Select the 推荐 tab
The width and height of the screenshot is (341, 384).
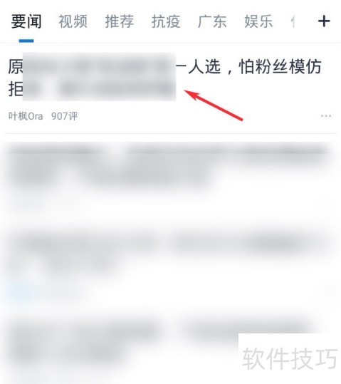coord(120,21)
